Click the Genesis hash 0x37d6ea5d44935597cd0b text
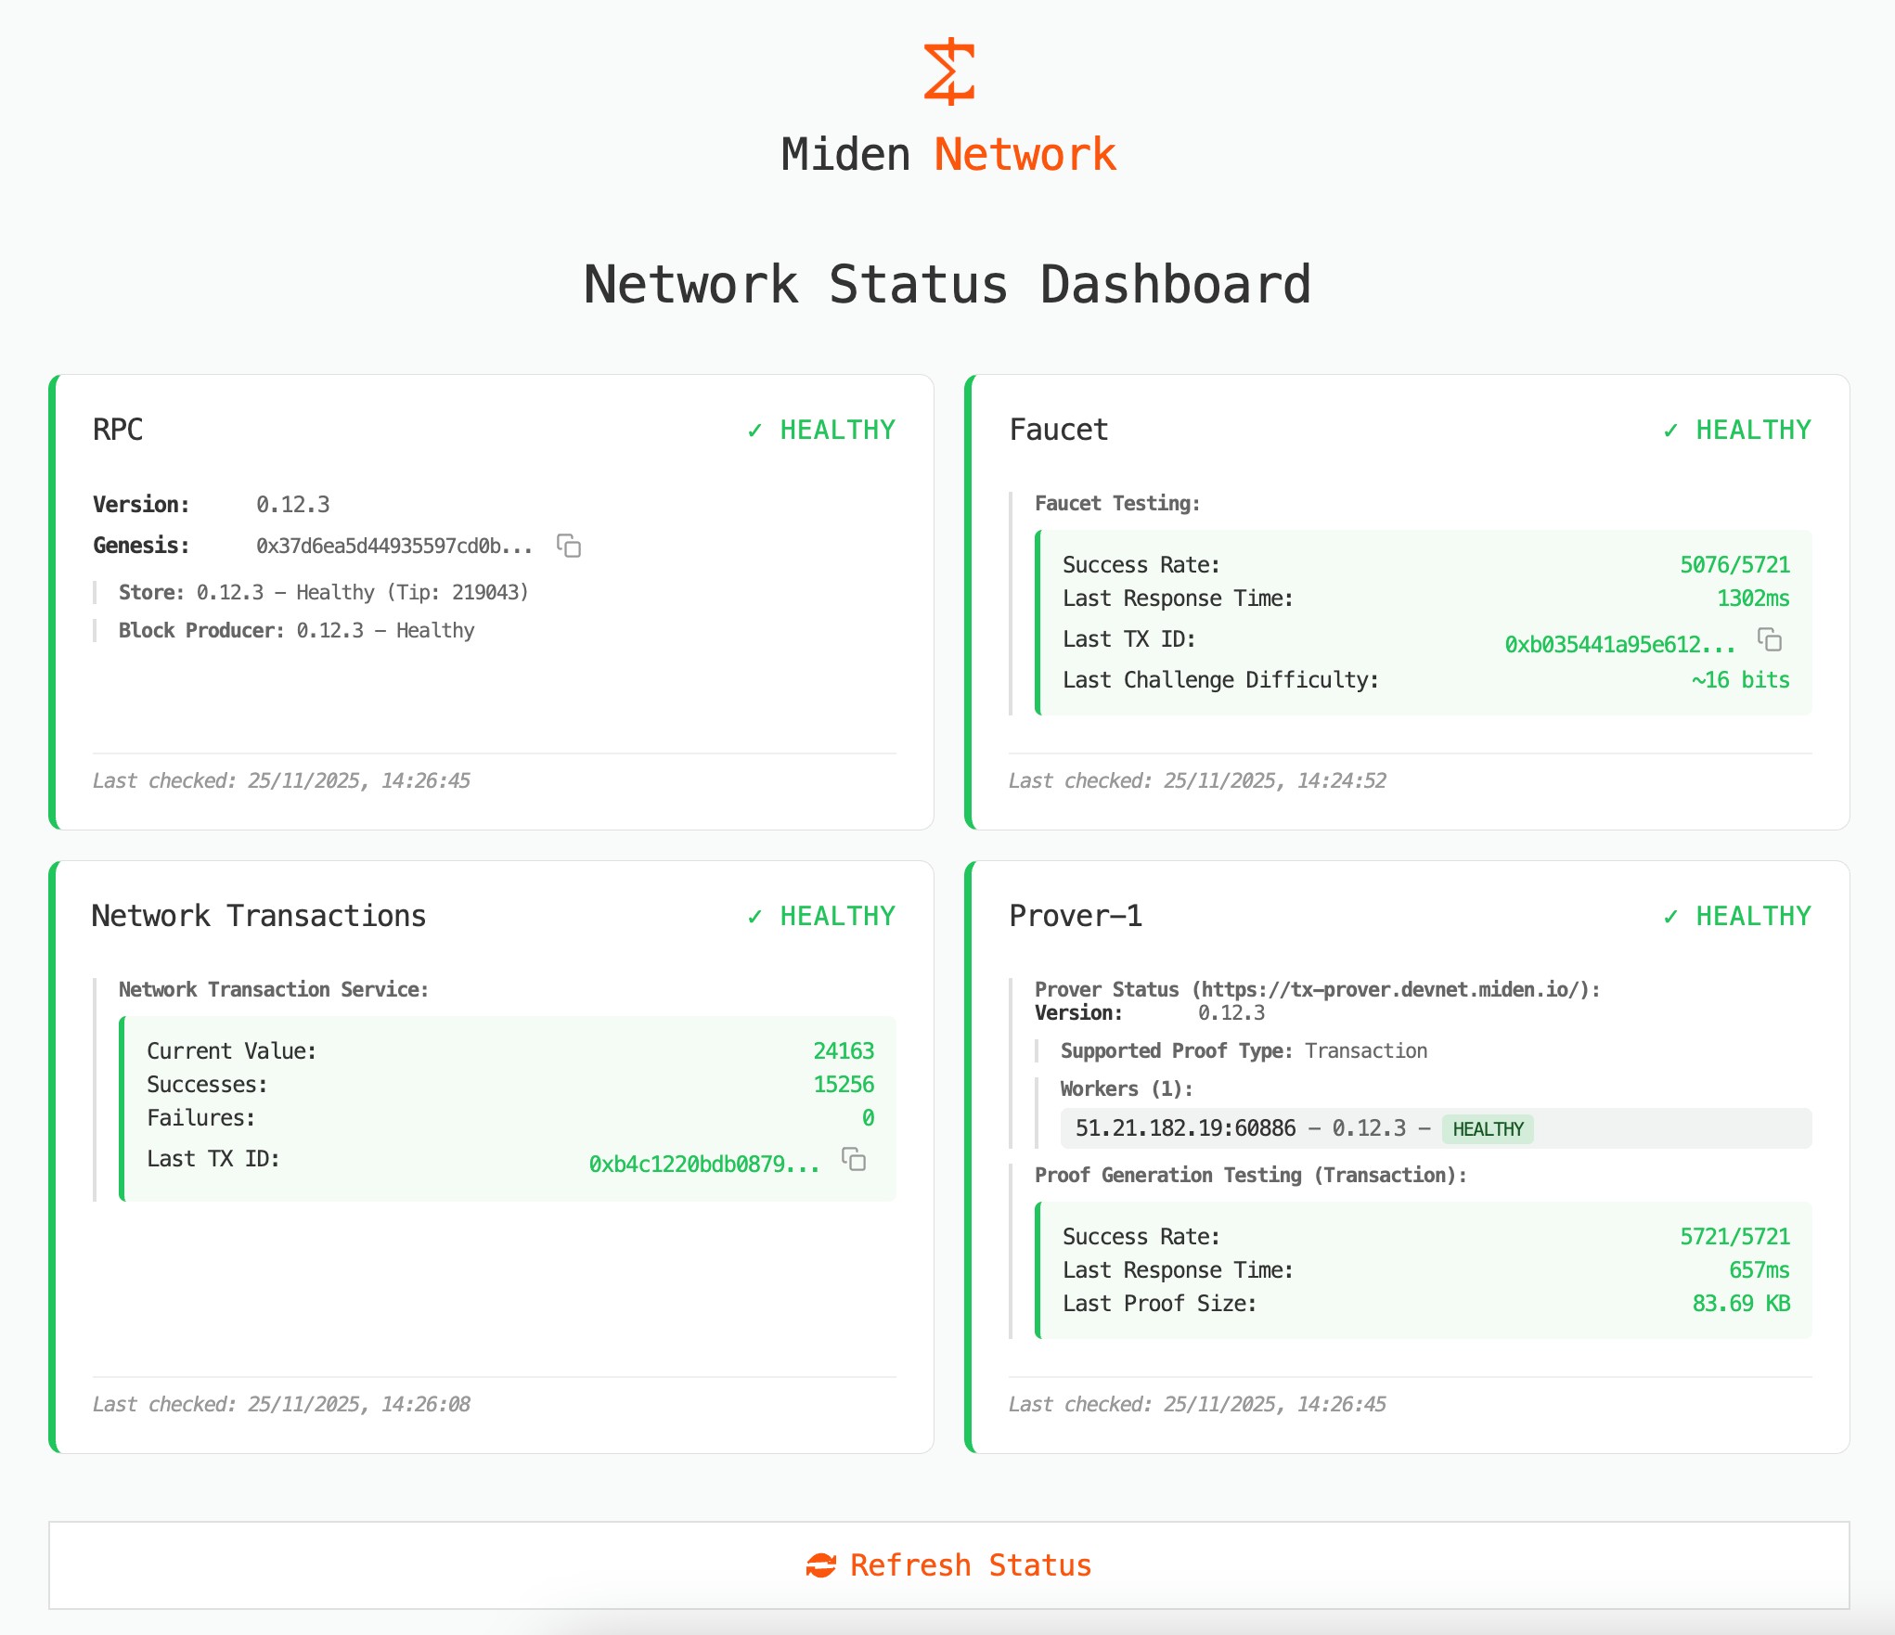This screenshot has height=1635, width=1895. coord(394,546)
